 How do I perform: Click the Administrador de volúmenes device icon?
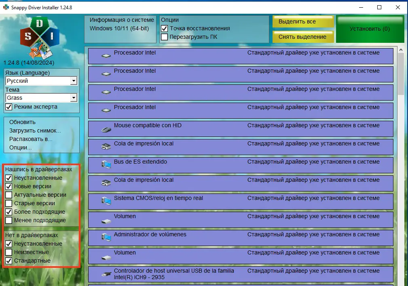click(x=106, y=237)
